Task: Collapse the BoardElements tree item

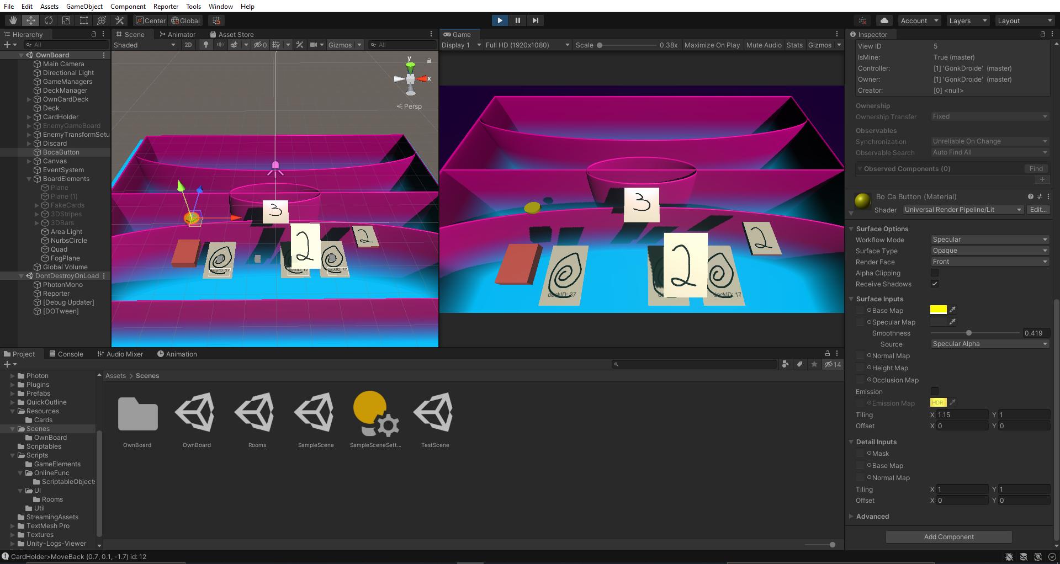Action: 29,179
